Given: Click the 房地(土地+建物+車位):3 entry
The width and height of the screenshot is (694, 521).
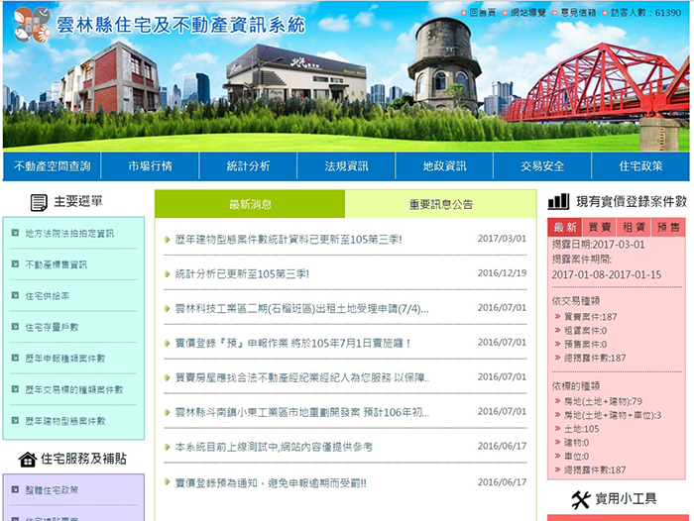Looking at the screenshot, I should pyautogui.click(x=613, y=415).
